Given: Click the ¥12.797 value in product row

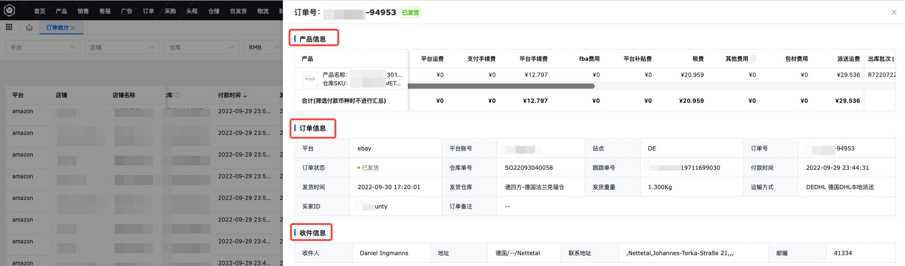Looking at the screenshot, I should coord(536,75).
